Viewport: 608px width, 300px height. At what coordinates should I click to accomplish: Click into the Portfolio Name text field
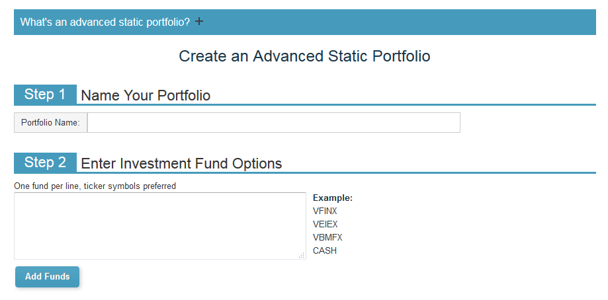274,123
